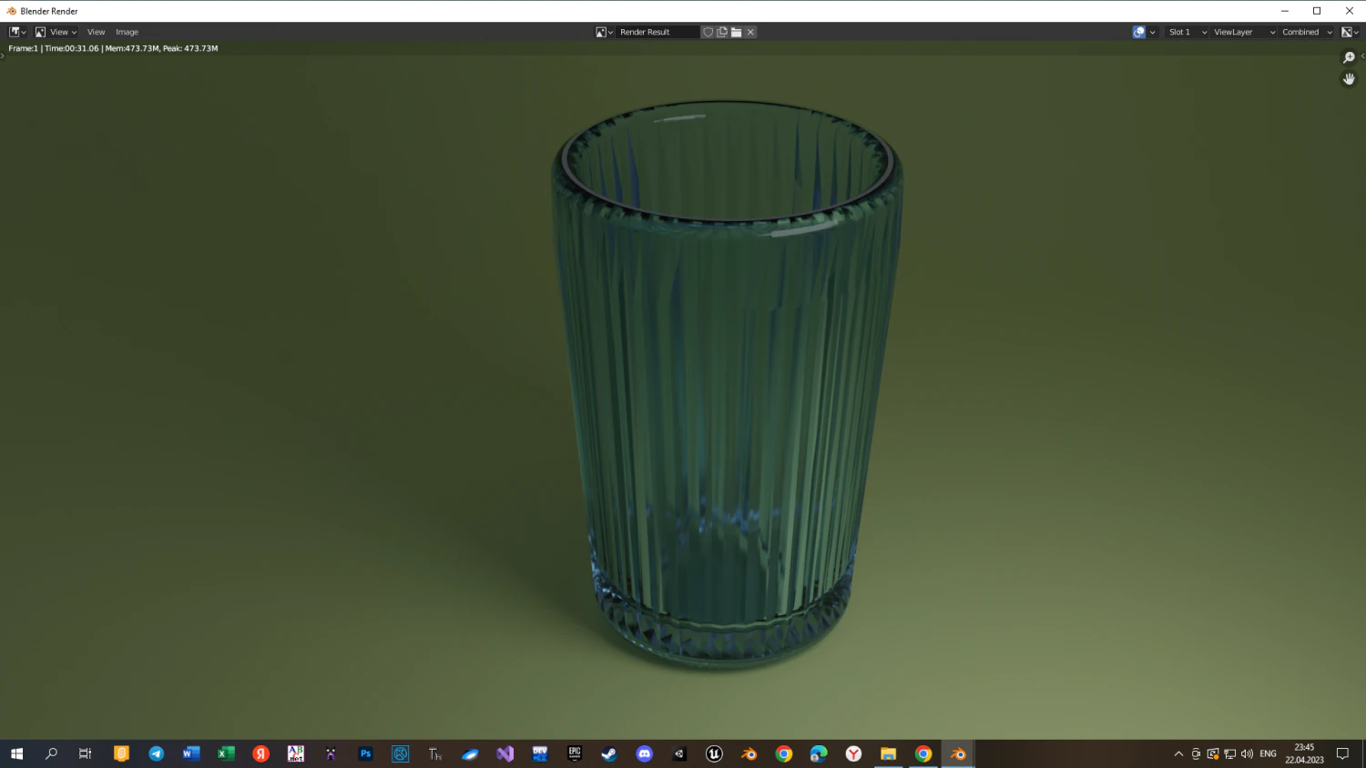Open Discord from taskbar
The height and width of the screenshot is (768, 1366).
644,753
